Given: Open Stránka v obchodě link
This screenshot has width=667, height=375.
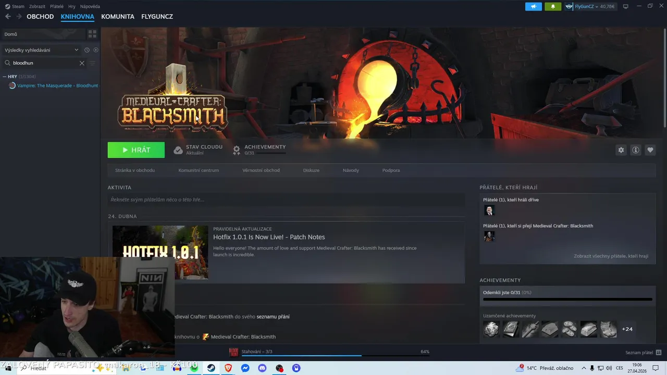Looking at the screenshot, I should (x=135, y=170).
